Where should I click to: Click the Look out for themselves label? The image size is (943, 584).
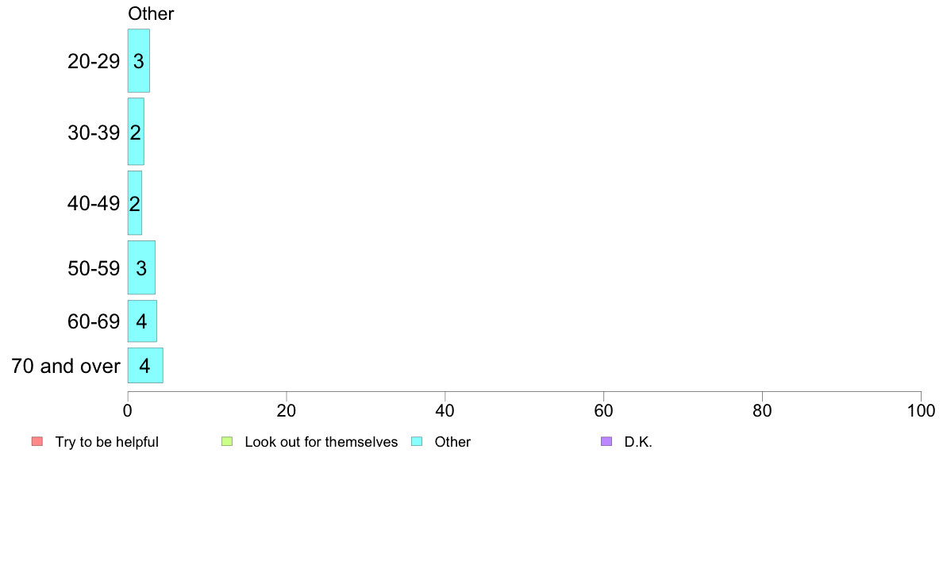tap(321, 442)
